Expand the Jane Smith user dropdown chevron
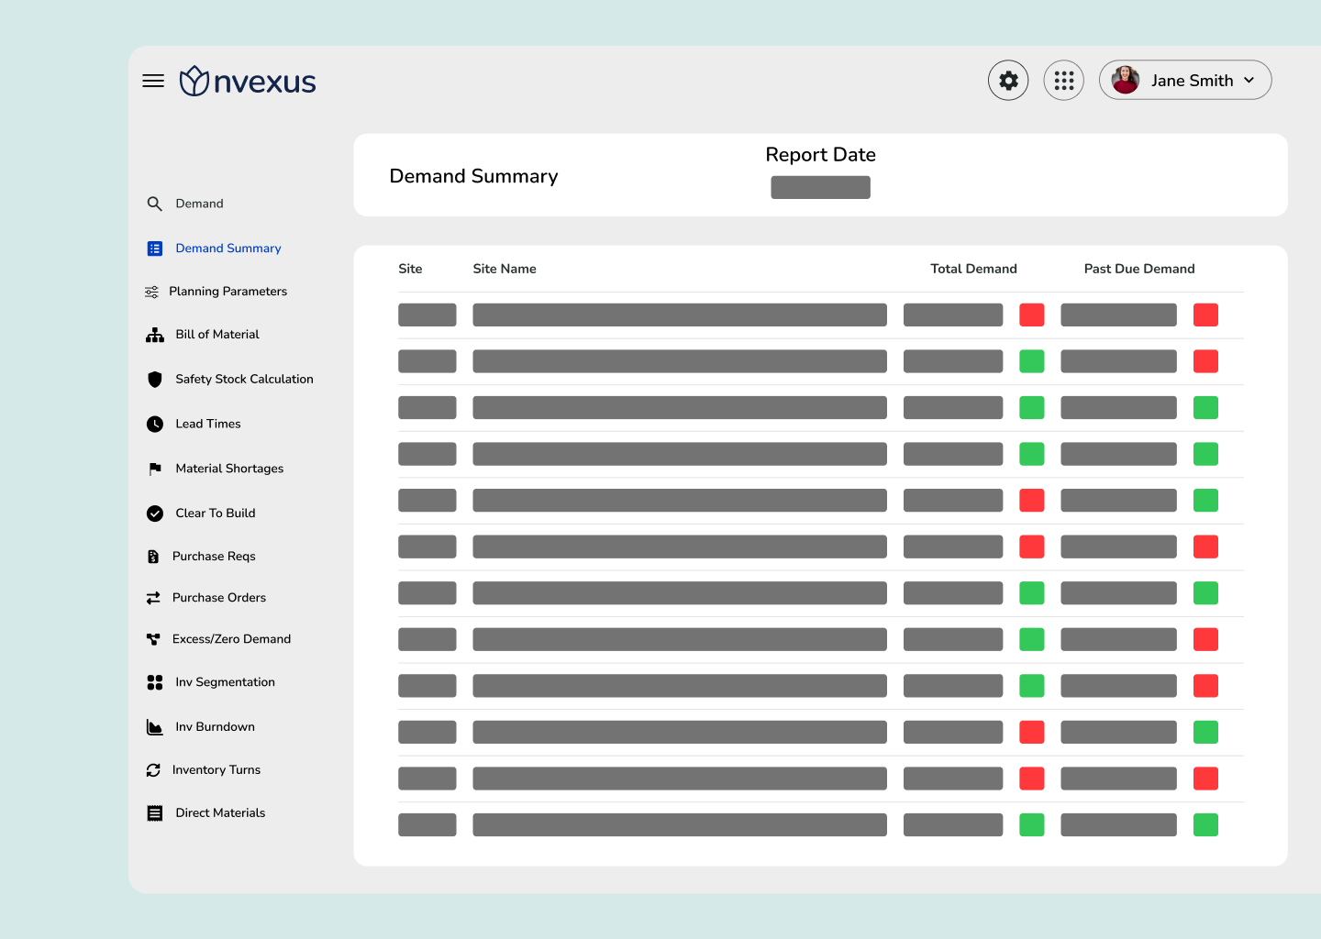 (1249, 81)
